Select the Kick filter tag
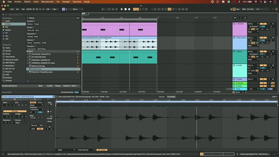Image resolution: width=279 pixels, height=157 pixels. tap(37, 30)
